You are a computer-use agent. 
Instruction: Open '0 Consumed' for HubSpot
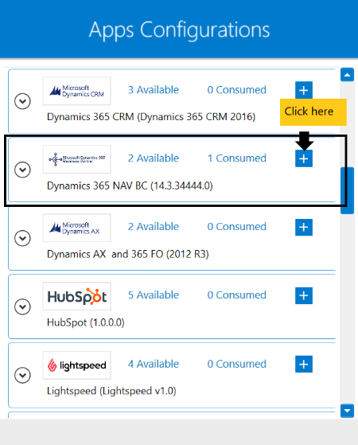pyautogui.click(x=237, y=295)
